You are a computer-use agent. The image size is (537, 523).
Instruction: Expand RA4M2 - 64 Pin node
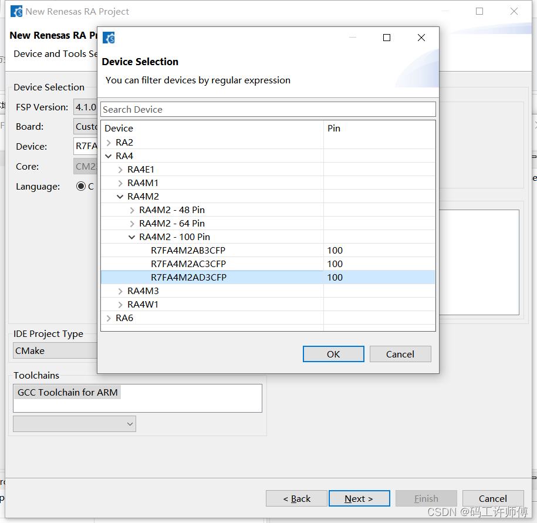click(x=132, y=224)
